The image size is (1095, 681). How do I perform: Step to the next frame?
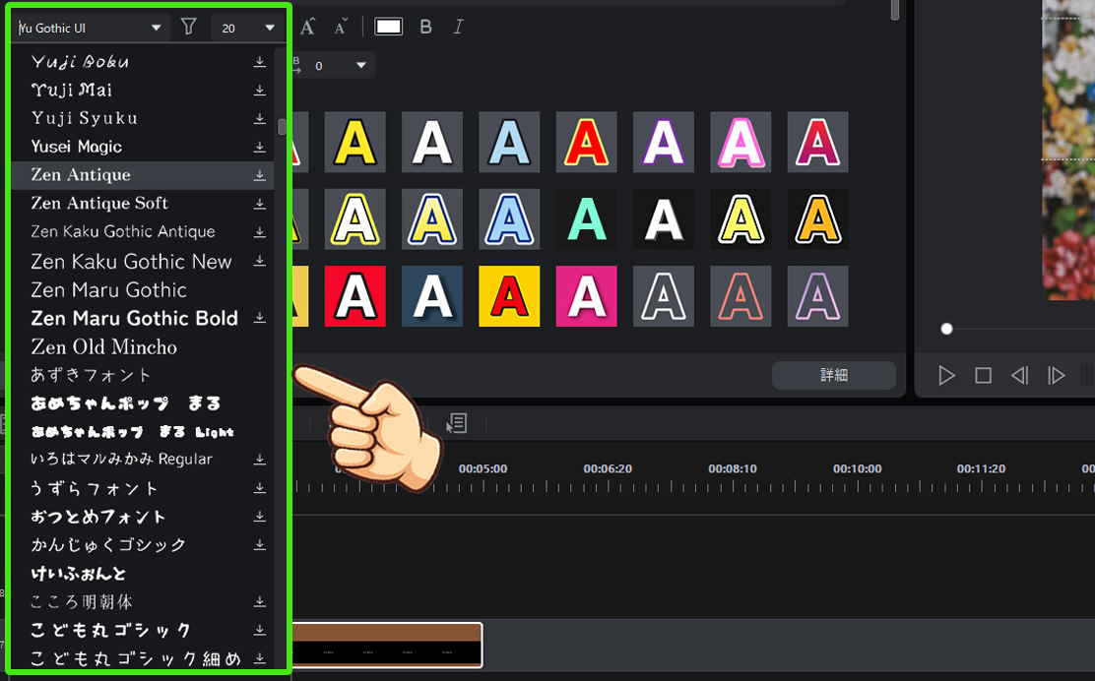1056,375
